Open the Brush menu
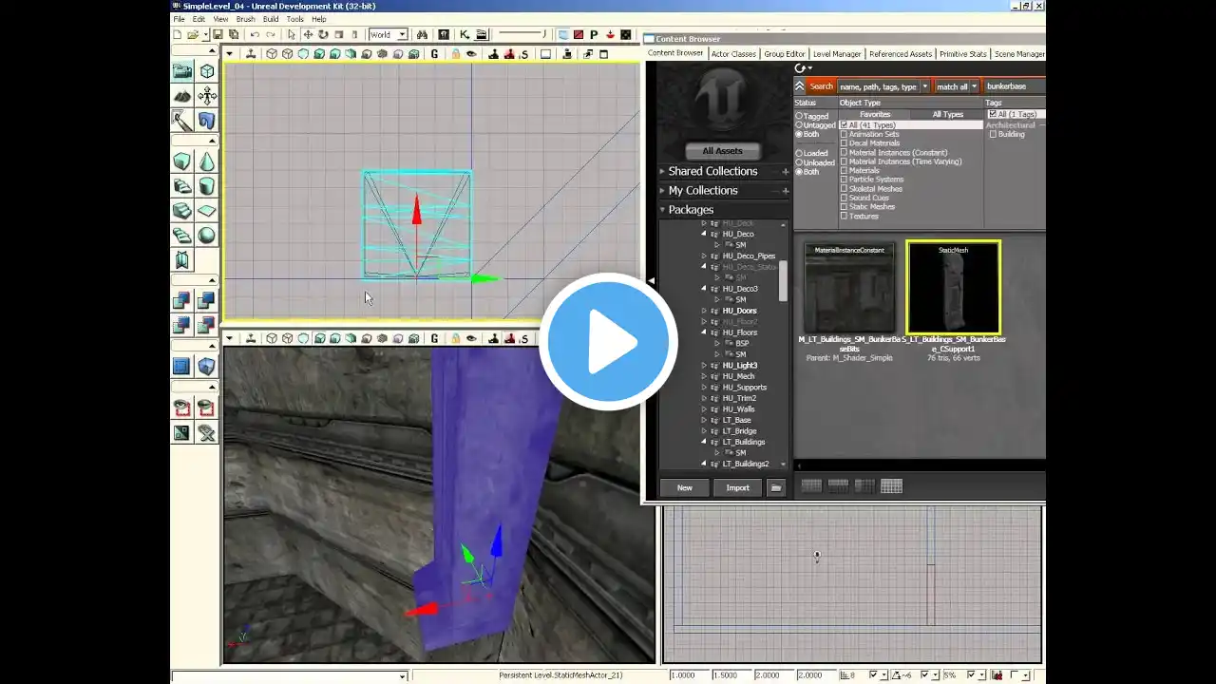The height and width of the screenshot is (684, 1216). pos(245,19)
